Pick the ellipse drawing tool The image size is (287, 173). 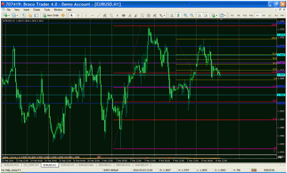(x=124, y=16)
